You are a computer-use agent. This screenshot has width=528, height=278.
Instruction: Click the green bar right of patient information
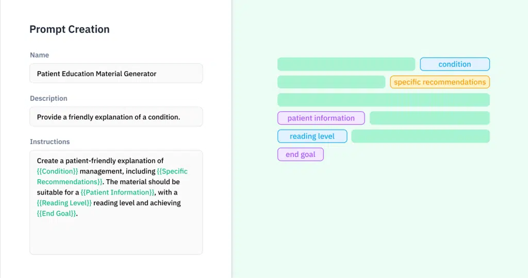point(430,118)
